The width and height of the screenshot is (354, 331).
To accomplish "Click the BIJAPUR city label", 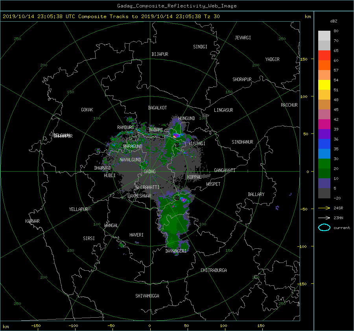I will [x=160, y=54].
